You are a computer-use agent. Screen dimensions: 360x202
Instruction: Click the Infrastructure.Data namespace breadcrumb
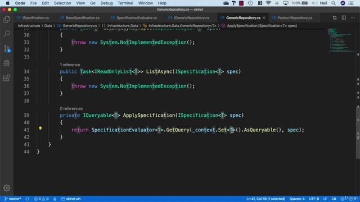tap(120, 26)
